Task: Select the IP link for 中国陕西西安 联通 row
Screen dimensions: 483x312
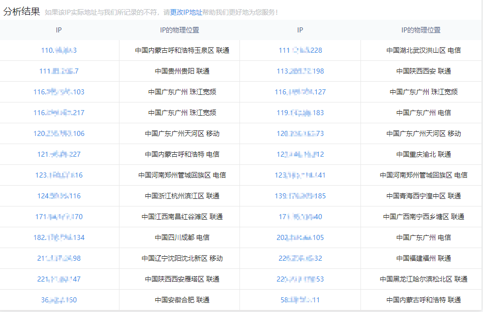Action: (300, 71)
